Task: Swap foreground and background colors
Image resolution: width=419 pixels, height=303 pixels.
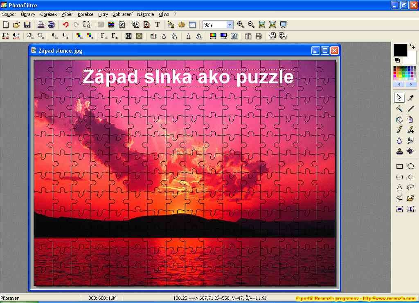Action: coord(412,47)
